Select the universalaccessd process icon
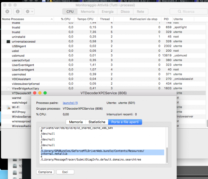The height and width of the screenshot is (179, 208). 8,41
